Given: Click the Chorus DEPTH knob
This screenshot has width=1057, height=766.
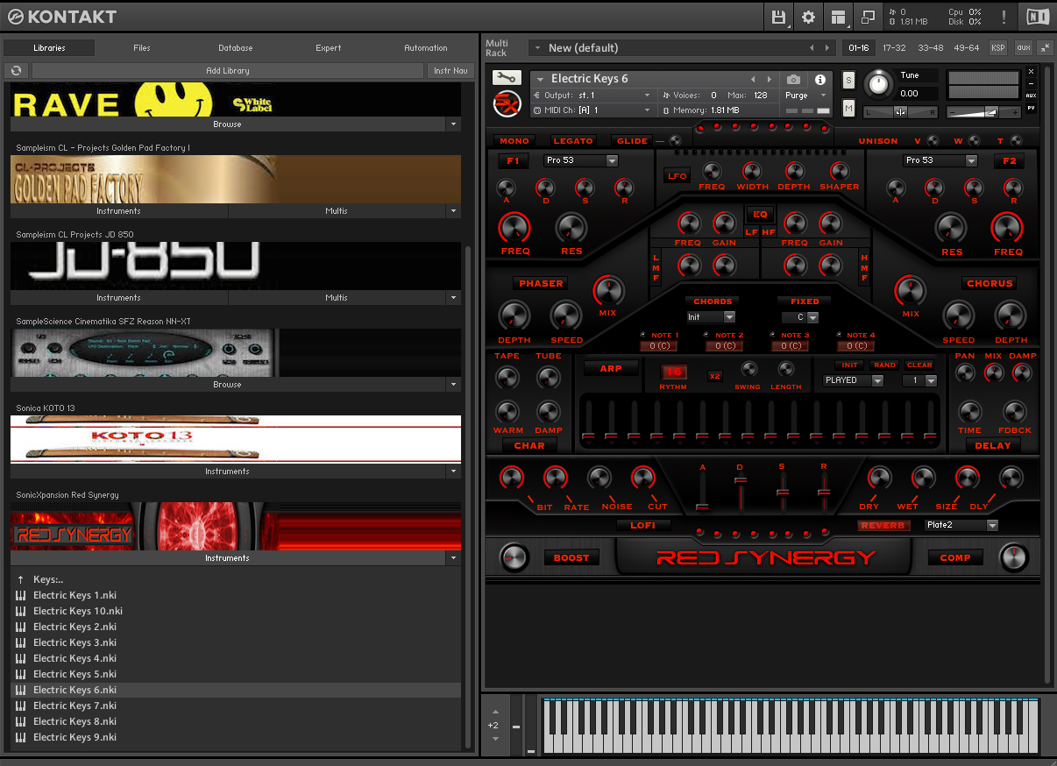Looking at the screenshot, I should coord(1011,316).
